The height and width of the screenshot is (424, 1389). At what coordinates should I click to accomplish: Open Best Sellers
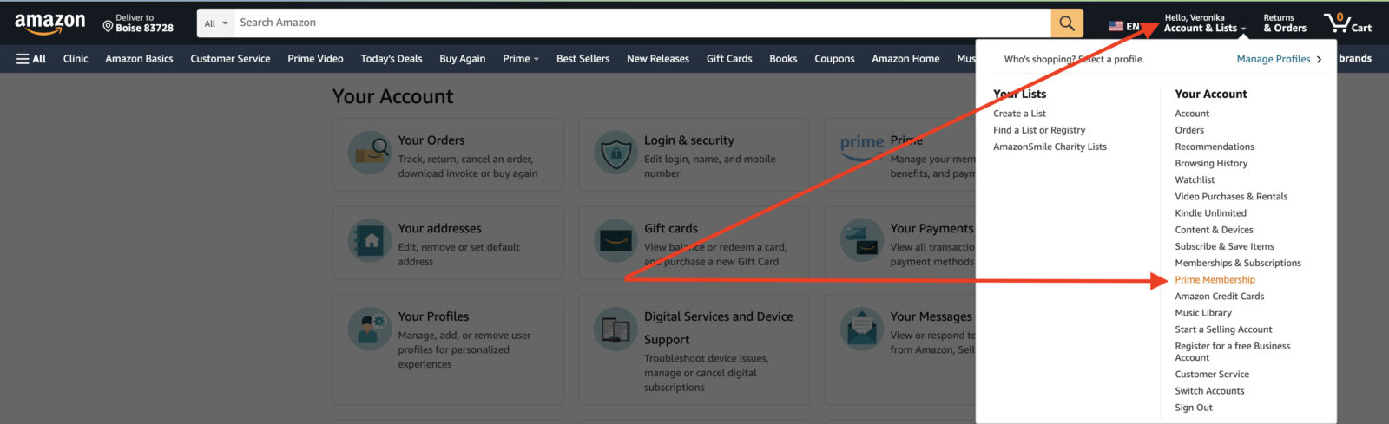pyautogui.click(x=583, y=59)
